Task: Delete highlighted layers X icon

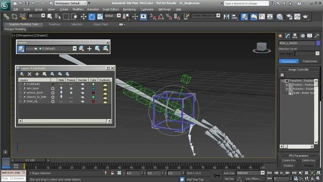Action: tap(29, 74)
